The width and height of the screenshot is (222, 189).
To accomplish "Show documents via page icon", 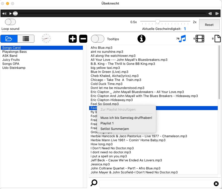I will [x=217, y=39].
